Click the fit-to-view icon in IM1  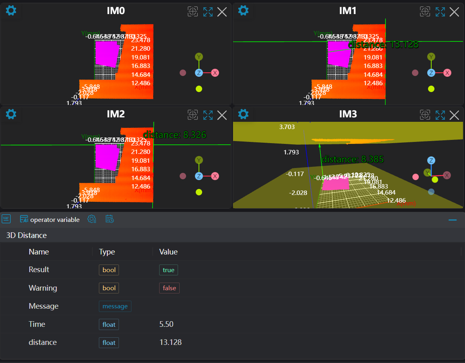[x=425, y=12]
